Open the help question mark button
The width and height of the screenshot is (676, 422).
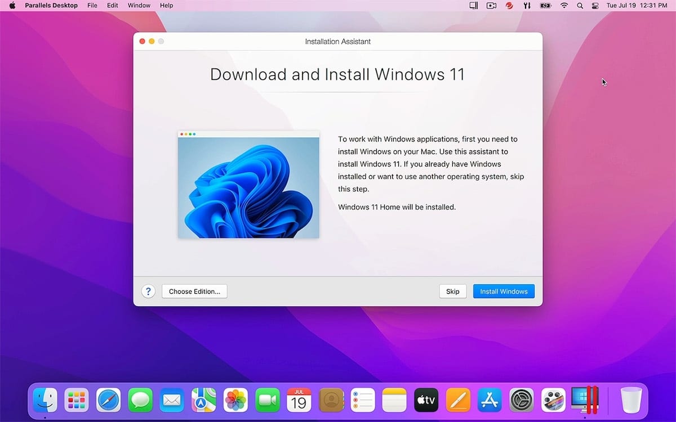pos(148,291)
